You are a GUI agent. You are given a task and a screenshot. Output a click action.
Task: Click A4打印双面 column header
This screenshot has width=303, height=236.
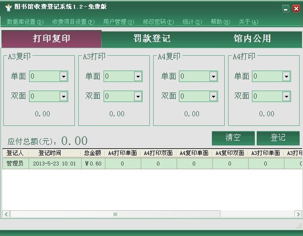tap(158, 153)
